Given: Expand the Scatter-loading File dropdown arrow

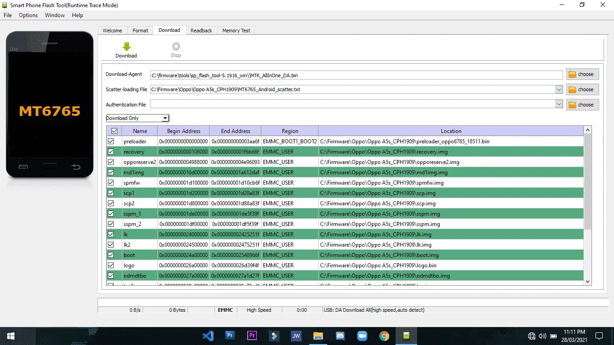Looking at the screenshot, I should click(x=559, y=89).
